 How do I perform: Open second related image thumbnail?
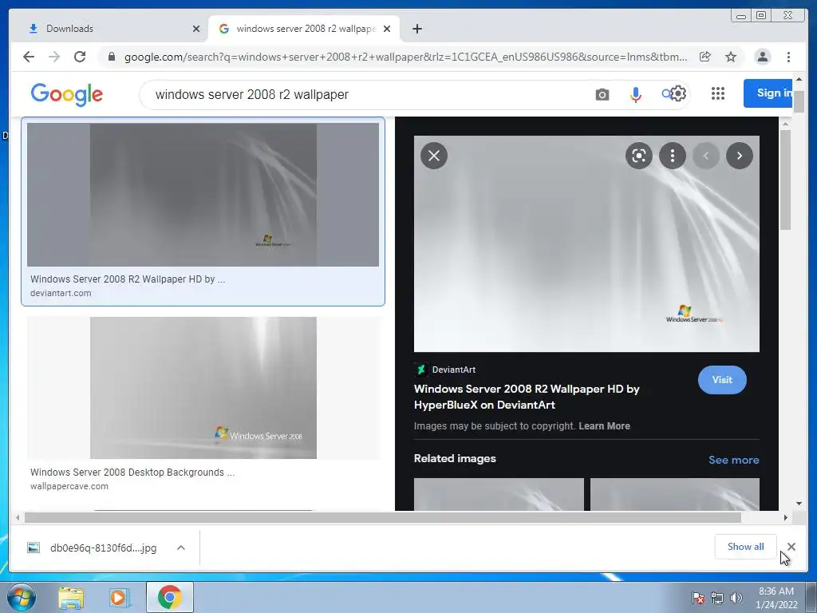click(675, 494)
